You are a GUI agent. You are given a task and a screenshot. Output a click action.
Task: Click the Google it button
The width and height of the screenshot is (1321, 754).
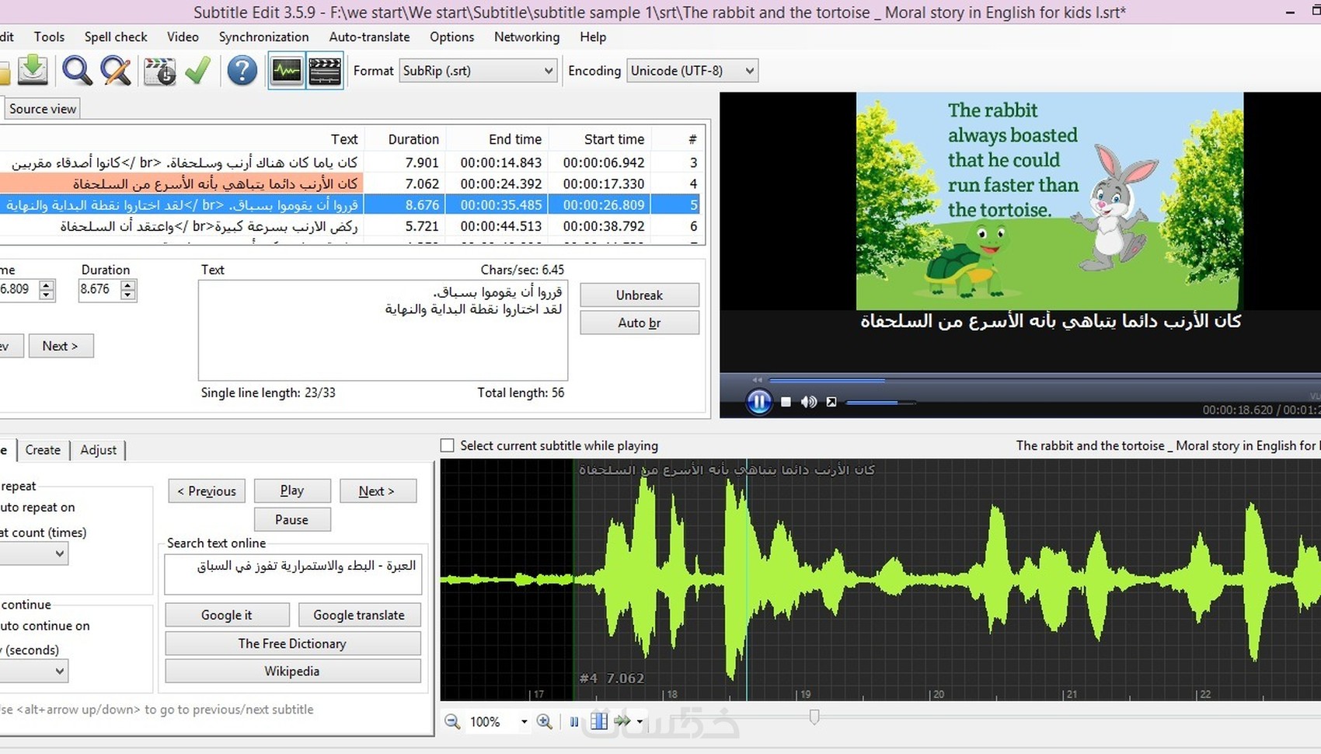point(227,615)
